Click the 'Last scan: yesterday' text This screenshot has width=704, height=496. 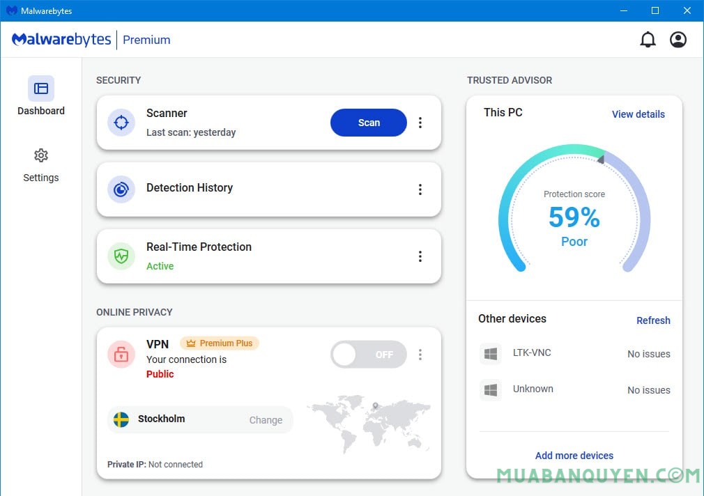191,132
